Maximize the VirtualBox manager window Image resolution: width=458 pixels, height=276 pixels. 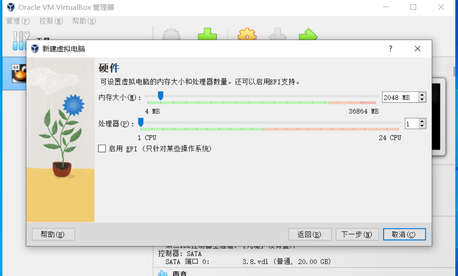413,7
